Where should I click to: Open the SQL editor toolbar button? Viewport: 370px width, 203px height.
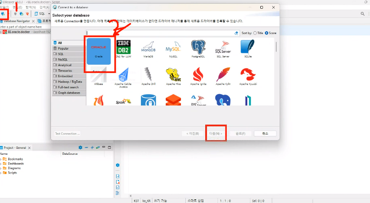[x=39, y=14]
